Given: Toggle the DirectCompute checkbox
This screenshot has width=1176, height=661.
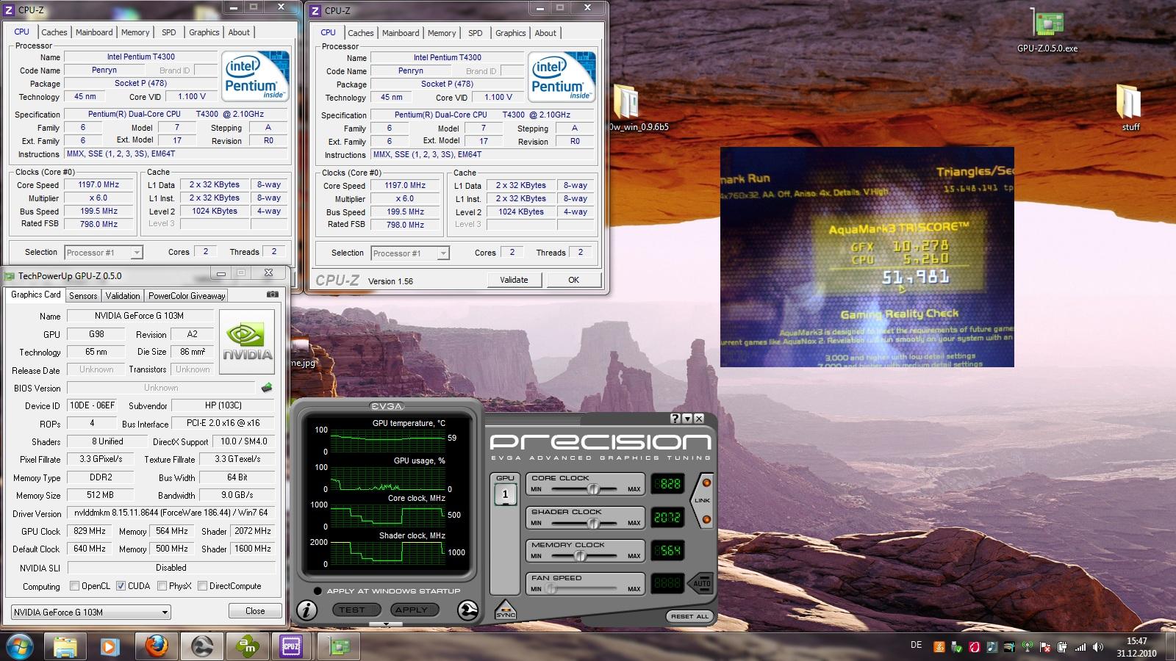Looking at the screenshot, I should point(202,586).
